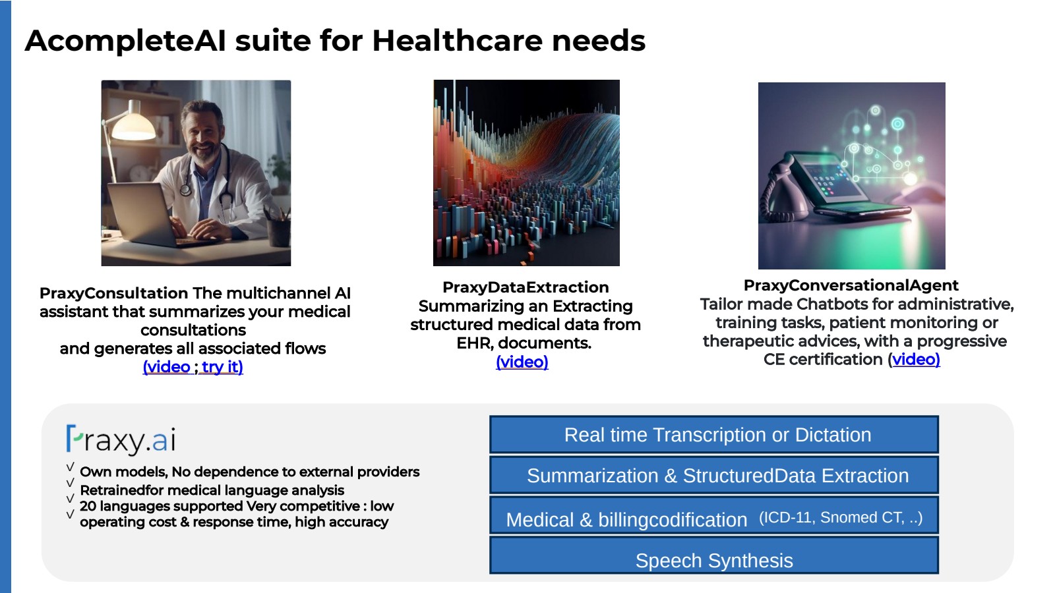Open the PraxyDataExtraction video link
The image size is (1055, 593).
click(522, 362)
